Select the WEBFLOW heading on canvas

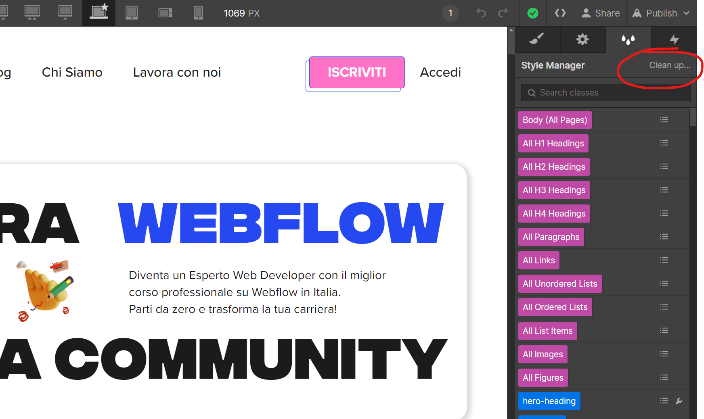click(x=281, y=223)
